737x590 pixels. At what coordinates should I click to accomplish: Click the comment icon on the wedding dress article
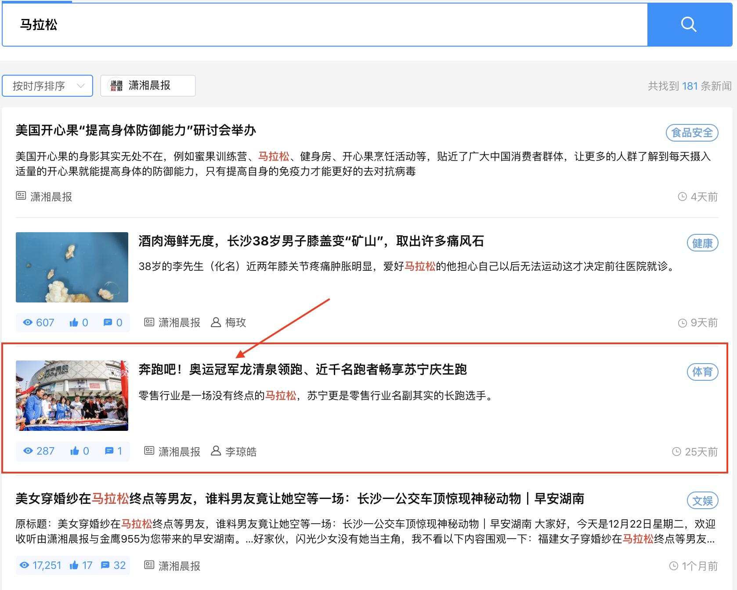coord(105,565)
